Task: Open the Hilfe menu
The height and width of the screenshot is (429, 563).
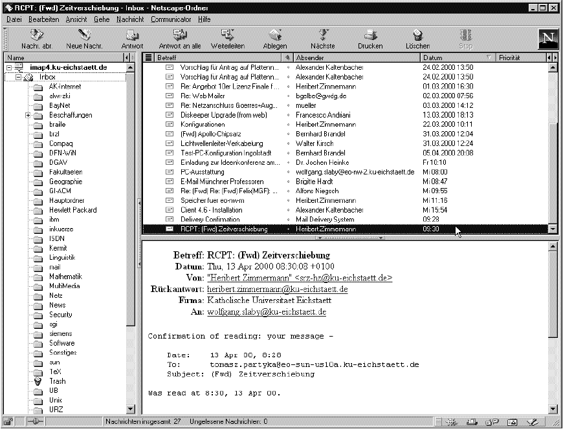Action: tap(204, 19)
